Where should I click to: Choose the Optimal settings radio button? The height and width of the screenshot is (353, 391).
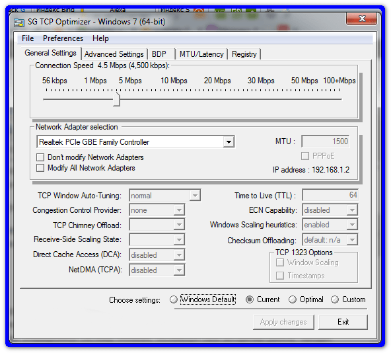pyautogui.click(x=293, y=299)
